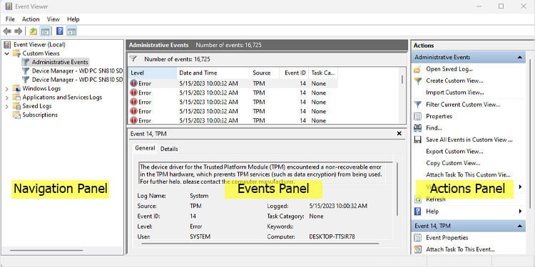535x267 pixels.
Task: Click the event details vertical scrollbar
Action: point(397,189)
